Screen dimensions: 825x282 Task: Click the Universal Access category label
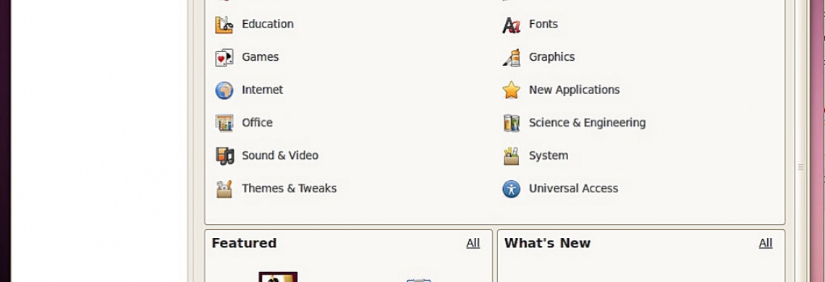(x=573, y=188)
